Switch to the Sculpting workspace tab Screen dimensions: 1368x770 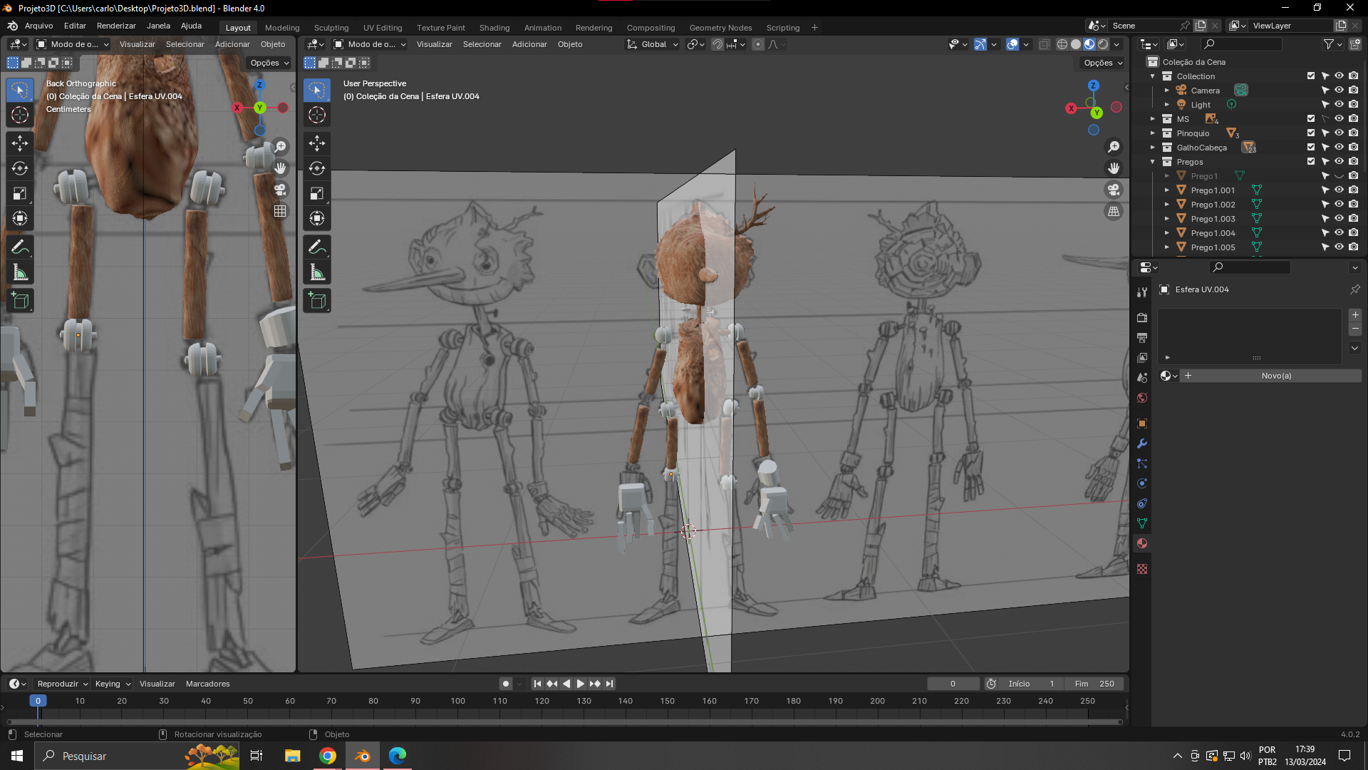[x=331, y=28]
